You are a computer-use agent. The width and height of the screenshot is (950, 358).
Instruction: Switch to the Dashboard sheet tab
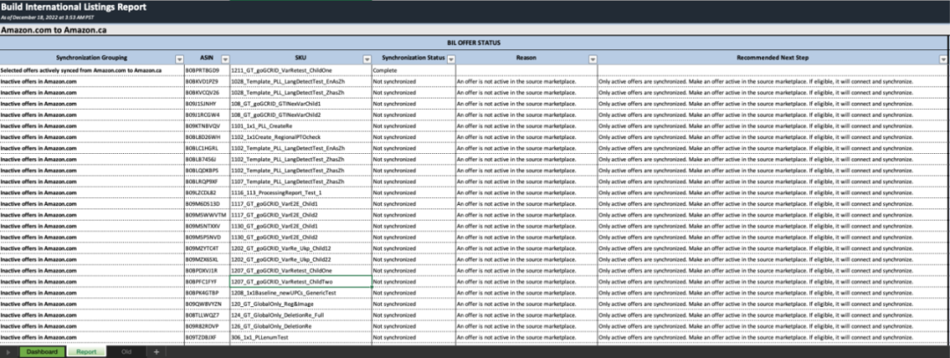(x=42, y=352)
